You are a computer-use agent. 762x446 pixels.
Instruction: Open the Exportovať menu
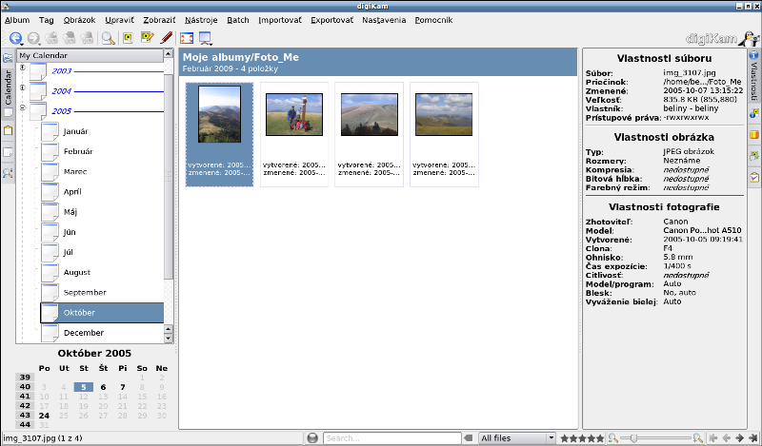(x=331, y=20)
